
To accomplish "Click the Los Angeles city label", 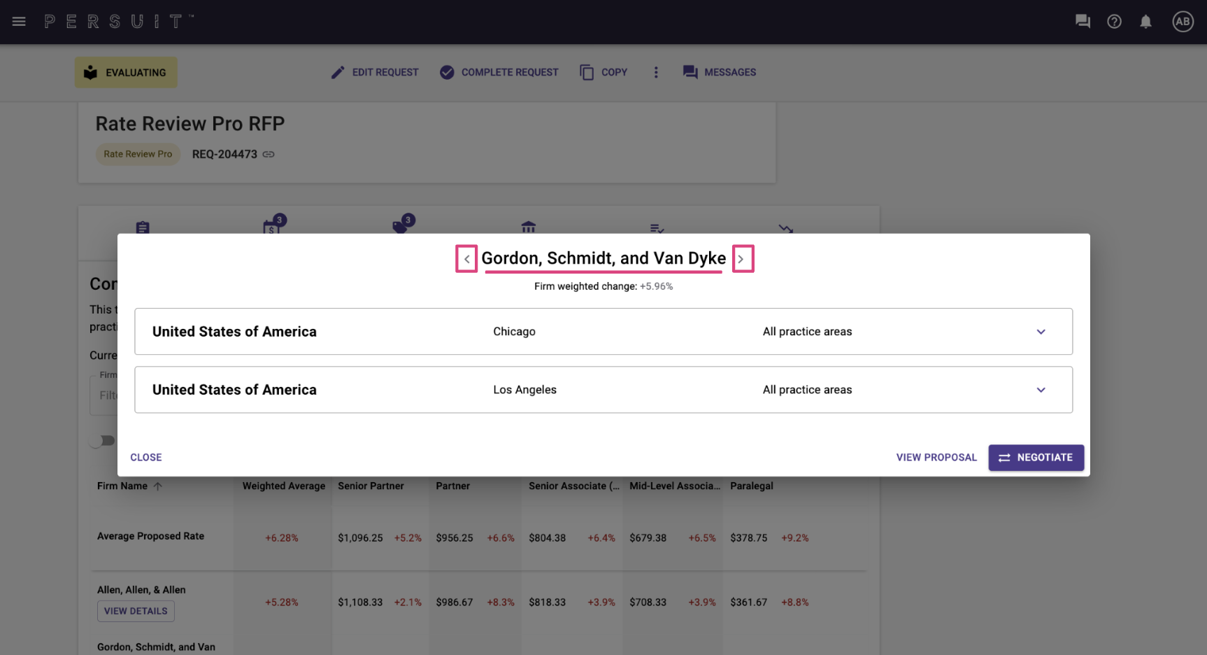I will pos(524,390).
